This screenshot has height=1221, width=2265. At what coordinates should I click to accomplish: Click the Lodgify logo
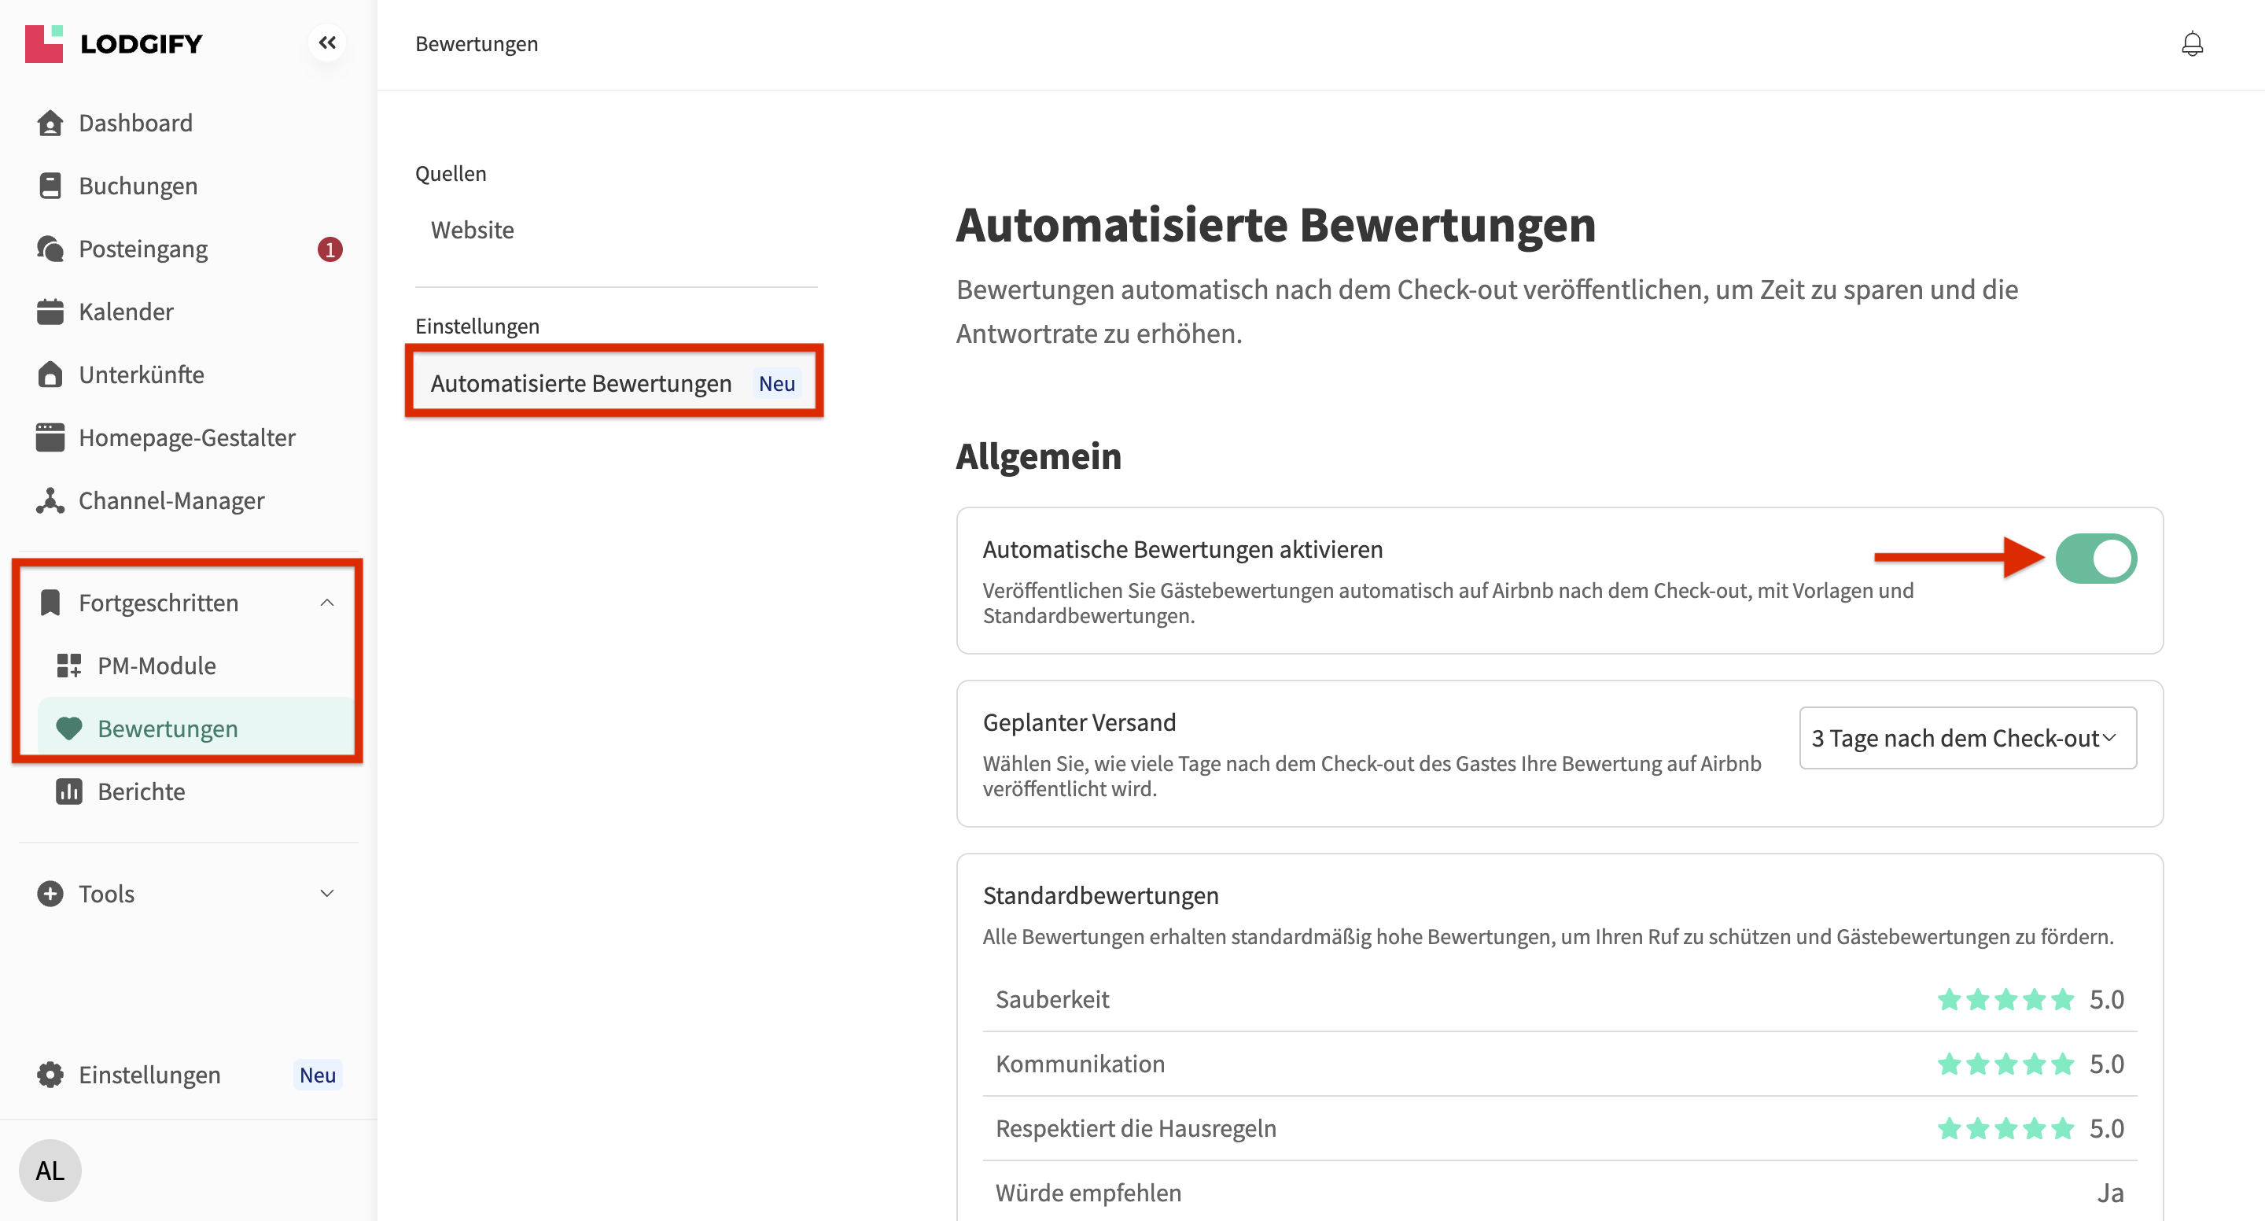tap(114, 43)
